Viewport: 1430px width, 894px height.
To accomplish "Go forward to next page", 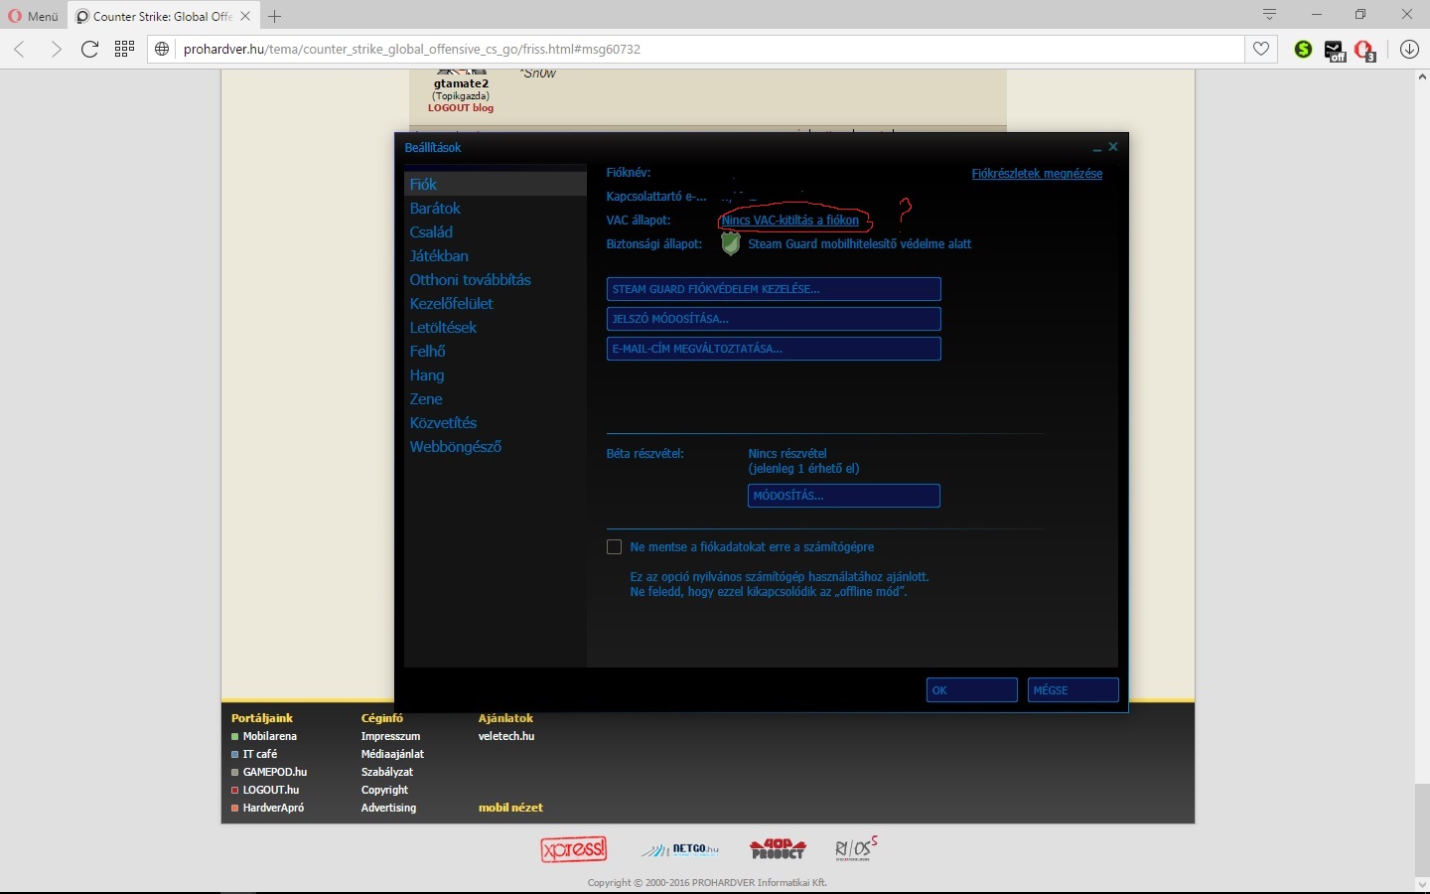I will coord(55,49).
